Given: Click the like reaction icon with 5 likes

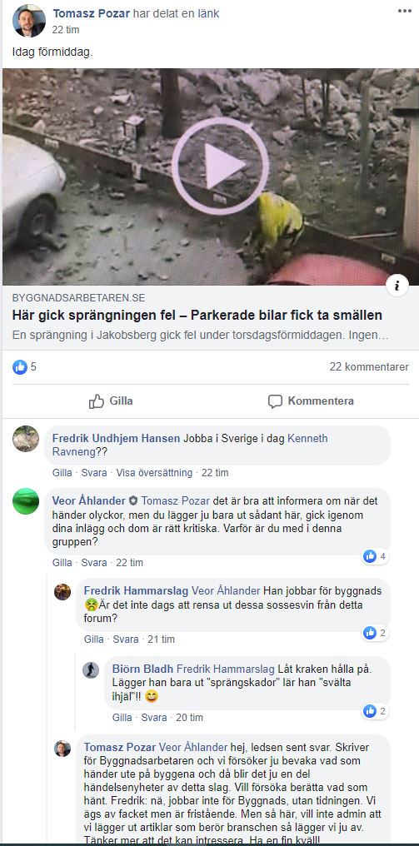Looking at the screenshot, I should point(20,367).
